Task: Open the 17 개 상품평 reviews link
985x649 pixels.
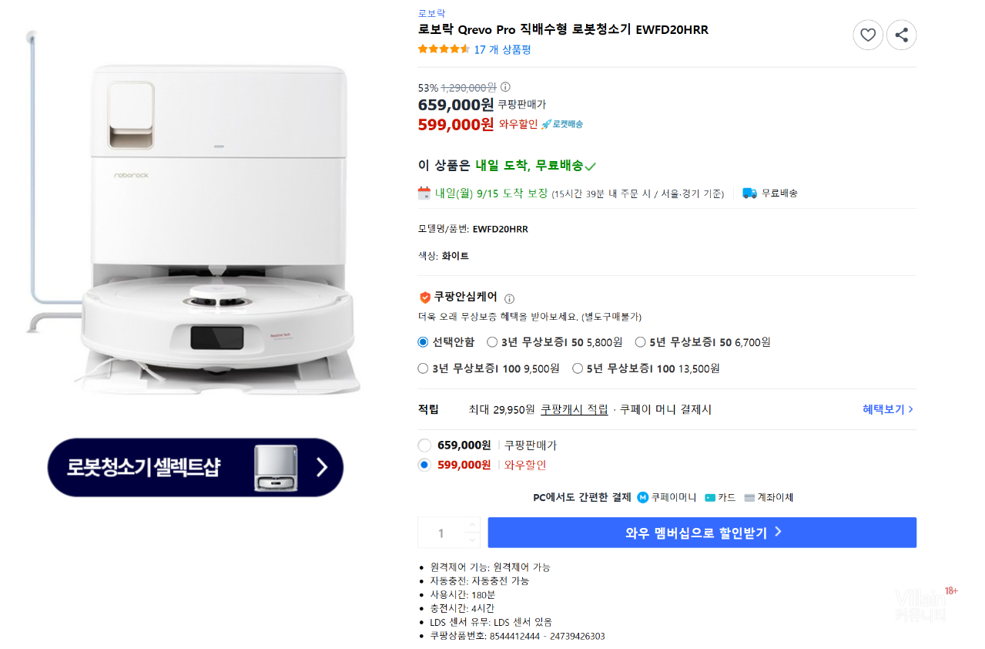Action: click(502, 49)
